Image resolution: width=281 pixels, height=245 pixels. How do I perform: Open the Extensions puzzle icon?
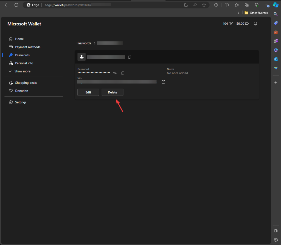[x=216, y=5]
